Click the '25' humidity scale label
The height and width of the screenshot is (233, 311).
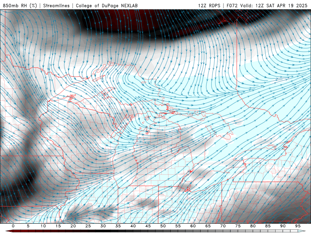(x=88, y=226)
